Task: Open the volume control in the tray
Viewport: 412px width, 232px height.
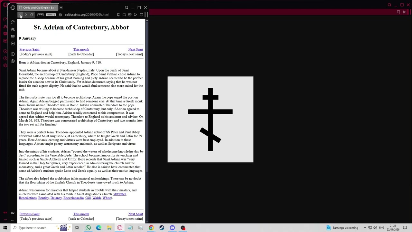Action: click(375, 228)
